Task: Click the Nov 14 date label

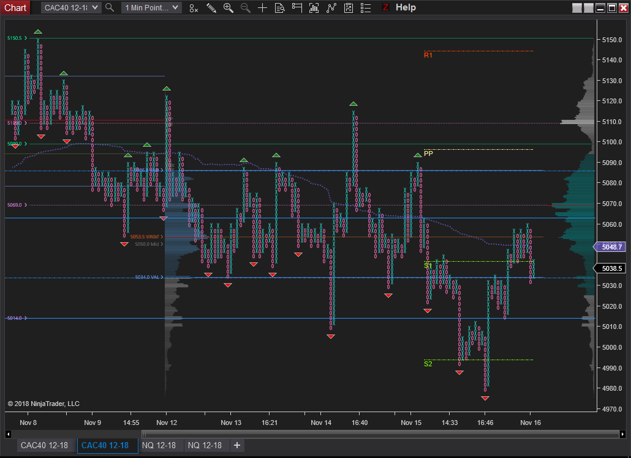Action: [x=321, y=423]
